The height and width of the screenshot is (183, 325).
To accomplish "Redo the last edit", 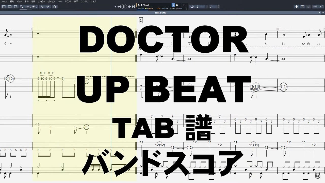I will [x=48, y=7].
